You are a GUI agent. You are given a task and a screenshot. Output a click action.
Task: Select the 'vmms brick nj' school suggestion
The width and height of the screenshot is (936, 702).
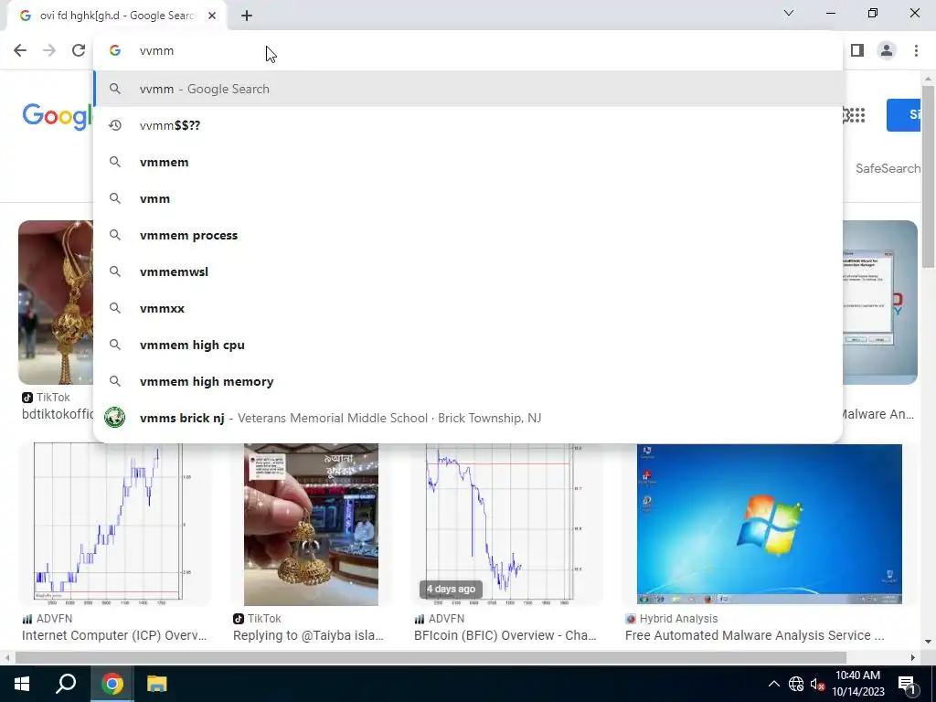(469, 418)
